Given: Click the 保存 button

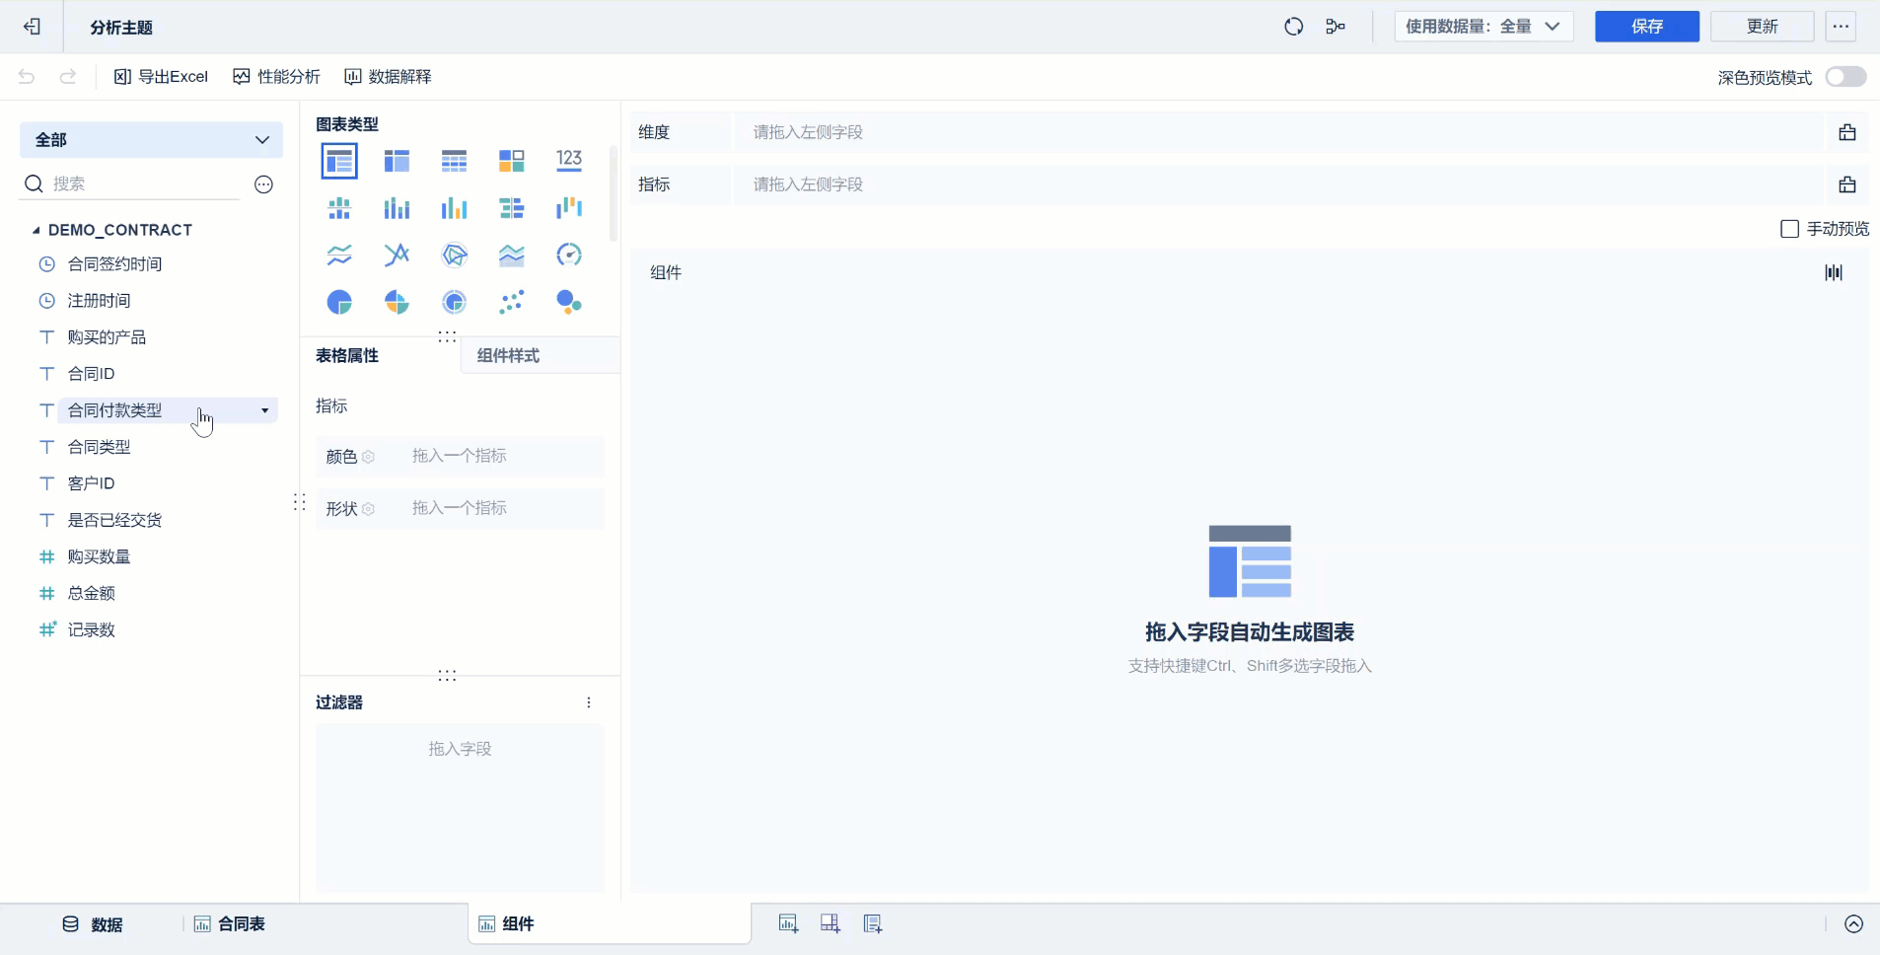Looking at the screenshot, I should (x=1647, y=27).
